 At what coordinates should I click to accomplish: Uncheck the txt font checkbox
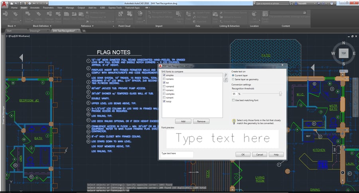pos(164,83)
